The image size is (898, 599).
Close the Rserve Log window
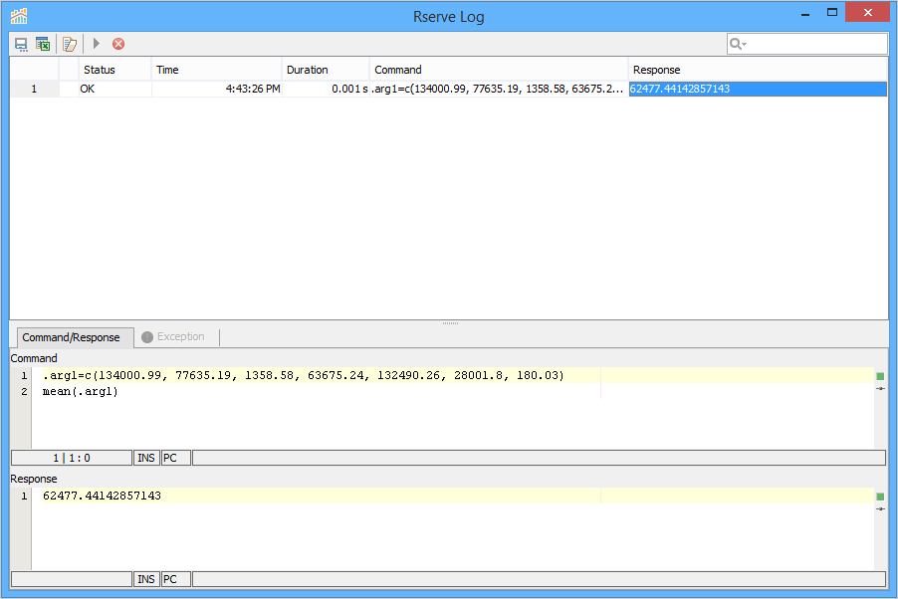point(868,12)
